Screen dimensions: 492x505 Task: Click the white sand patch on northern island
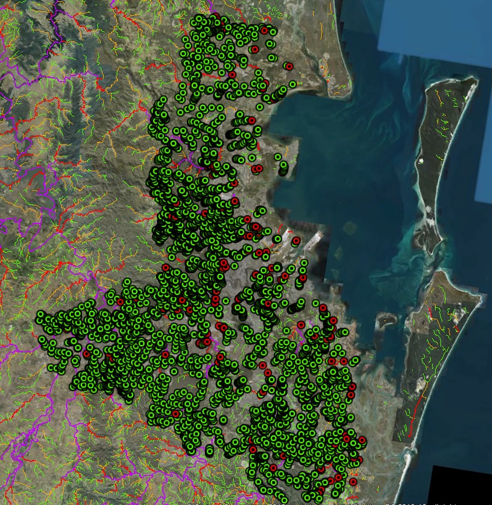pyautogui.click(x=421, y=161)
